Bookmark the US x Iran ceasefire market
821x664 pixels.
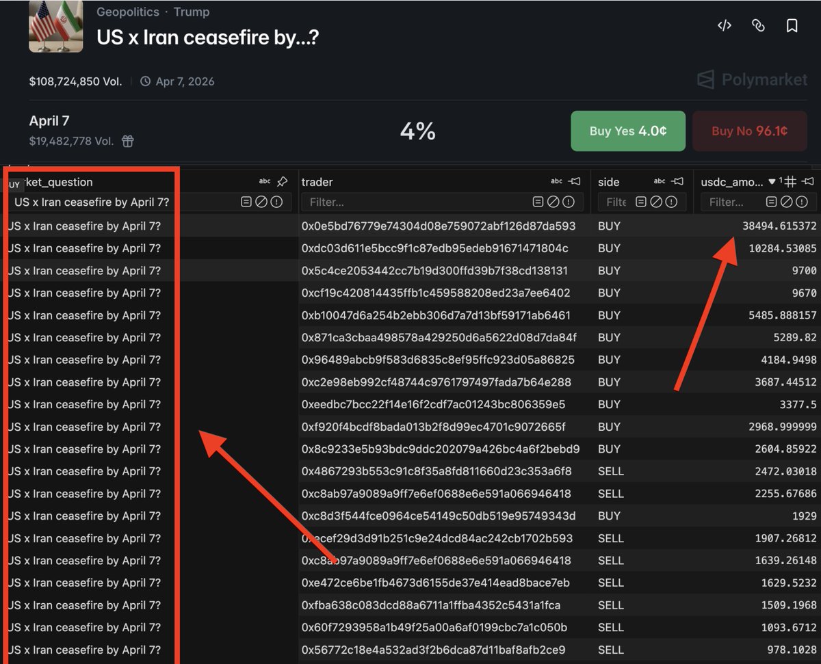792,25
